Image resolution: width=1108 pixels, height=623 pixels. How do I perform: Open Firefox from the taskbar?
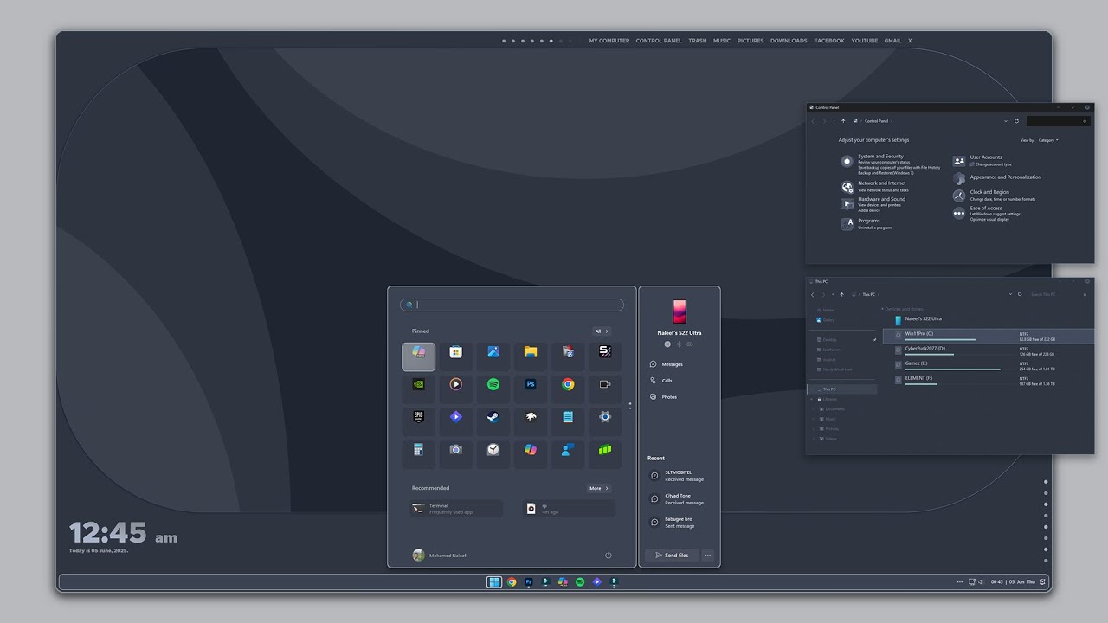coord(511,581)
